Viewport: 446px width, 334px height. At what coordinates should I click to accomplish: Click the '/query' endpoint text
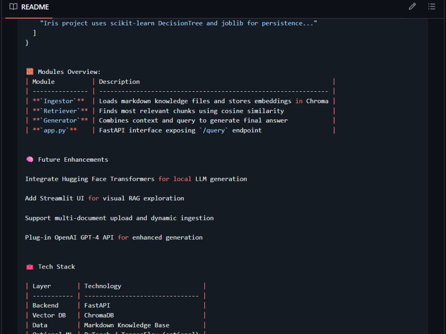[213, 130]
